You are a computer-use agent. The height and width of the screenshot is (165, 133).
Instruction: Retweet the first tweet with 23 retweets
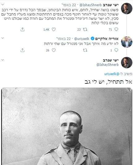click(85, 29)
